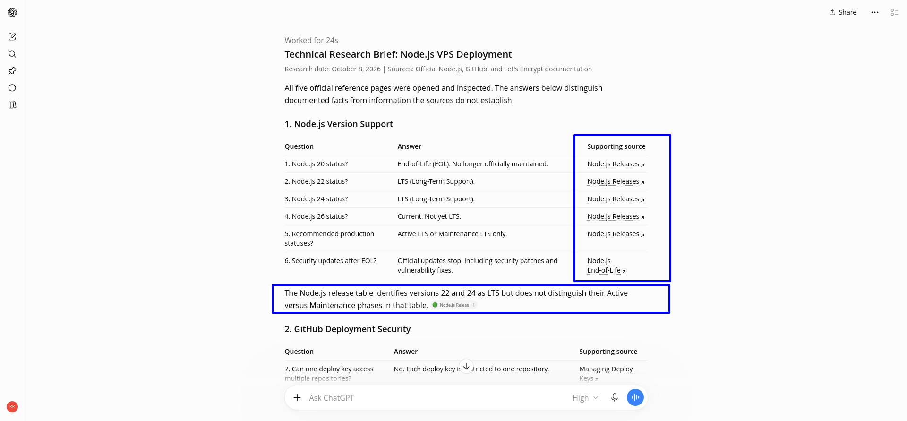The height and width of the screenshot is (421, 907).
Task: Toggle the outline panel icon at top right
Action: (x=895, y=12)
